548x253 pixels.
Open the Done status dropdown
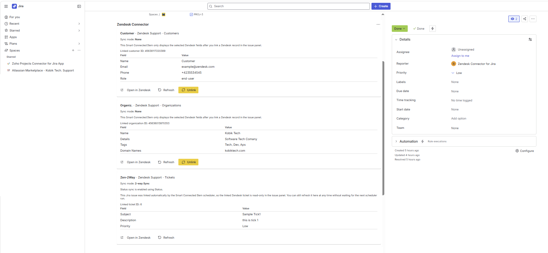click(400, 29)
